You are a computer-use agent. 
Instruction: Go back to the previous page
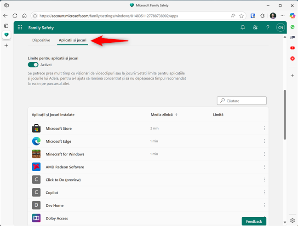pyautogui.click(x=6, y=16)
